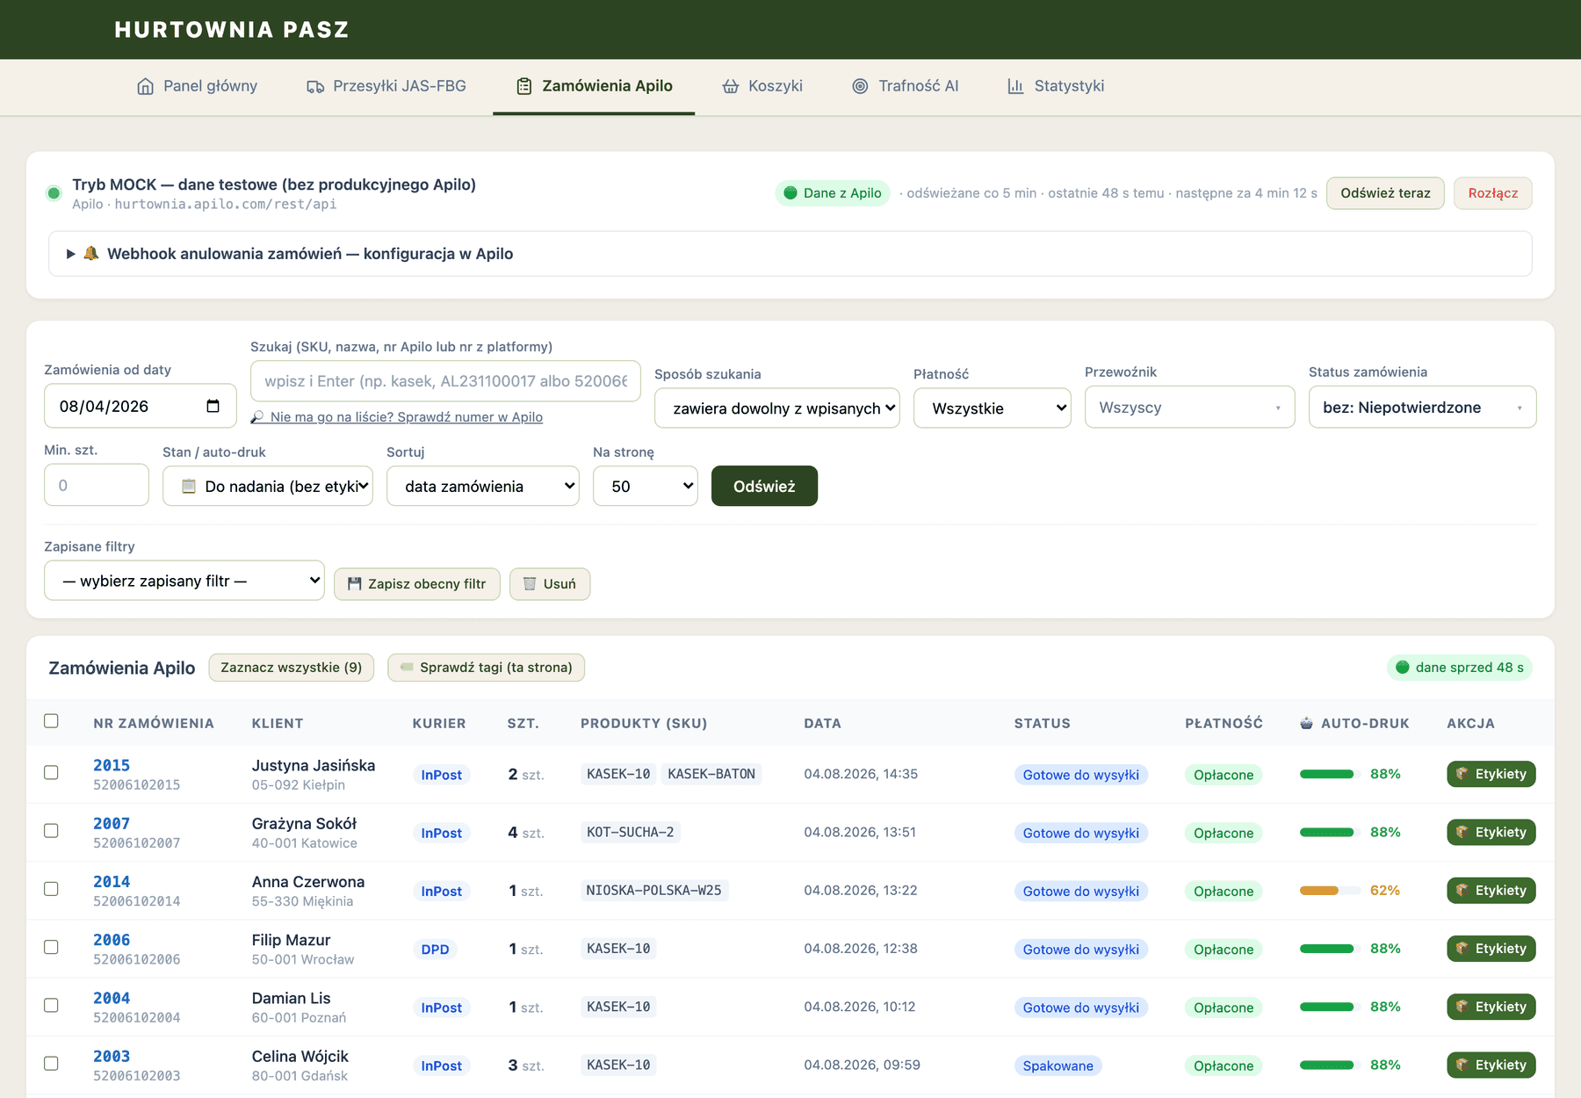Image resolution: width=1581 pixels, height=1098 pixels.
Task: Open the Płatność dropdown
Action: point(993,408)
